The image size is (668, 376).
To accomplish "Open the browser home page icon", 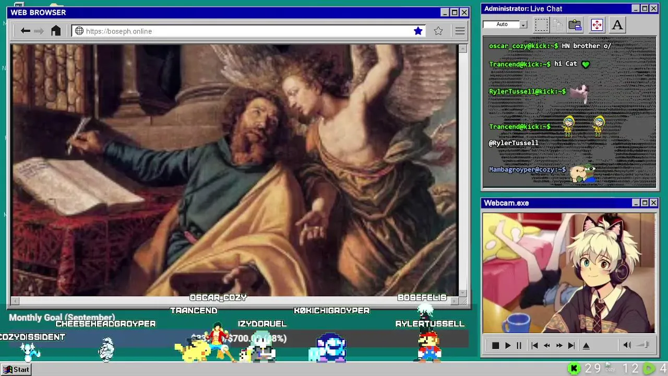I will tap(56, 31).
